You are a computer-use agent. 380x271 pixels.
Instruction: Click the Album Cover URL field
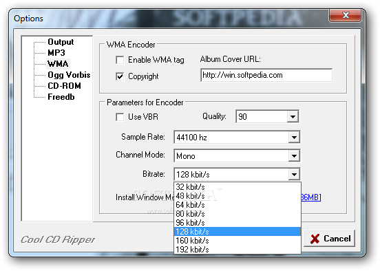point(266,75)
